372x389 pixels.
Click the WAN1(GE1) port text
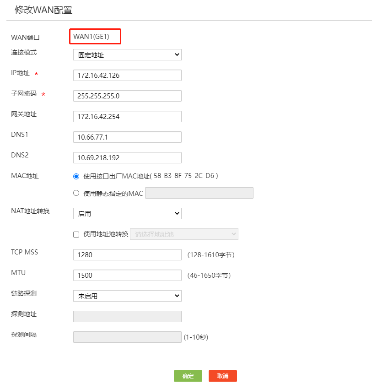pos(91,37)
